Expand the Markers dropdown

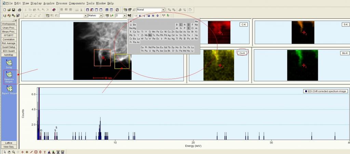(101, 16)
